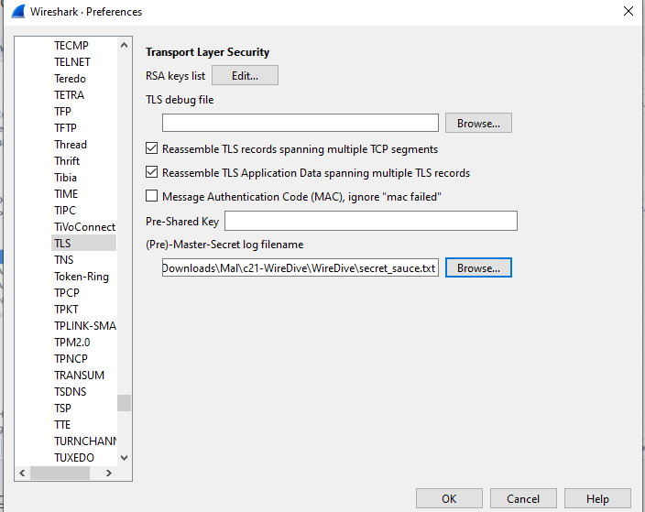Select TELNET protocol from the list
This screenshot has height=512, width=645.
[x=72, y=62]
